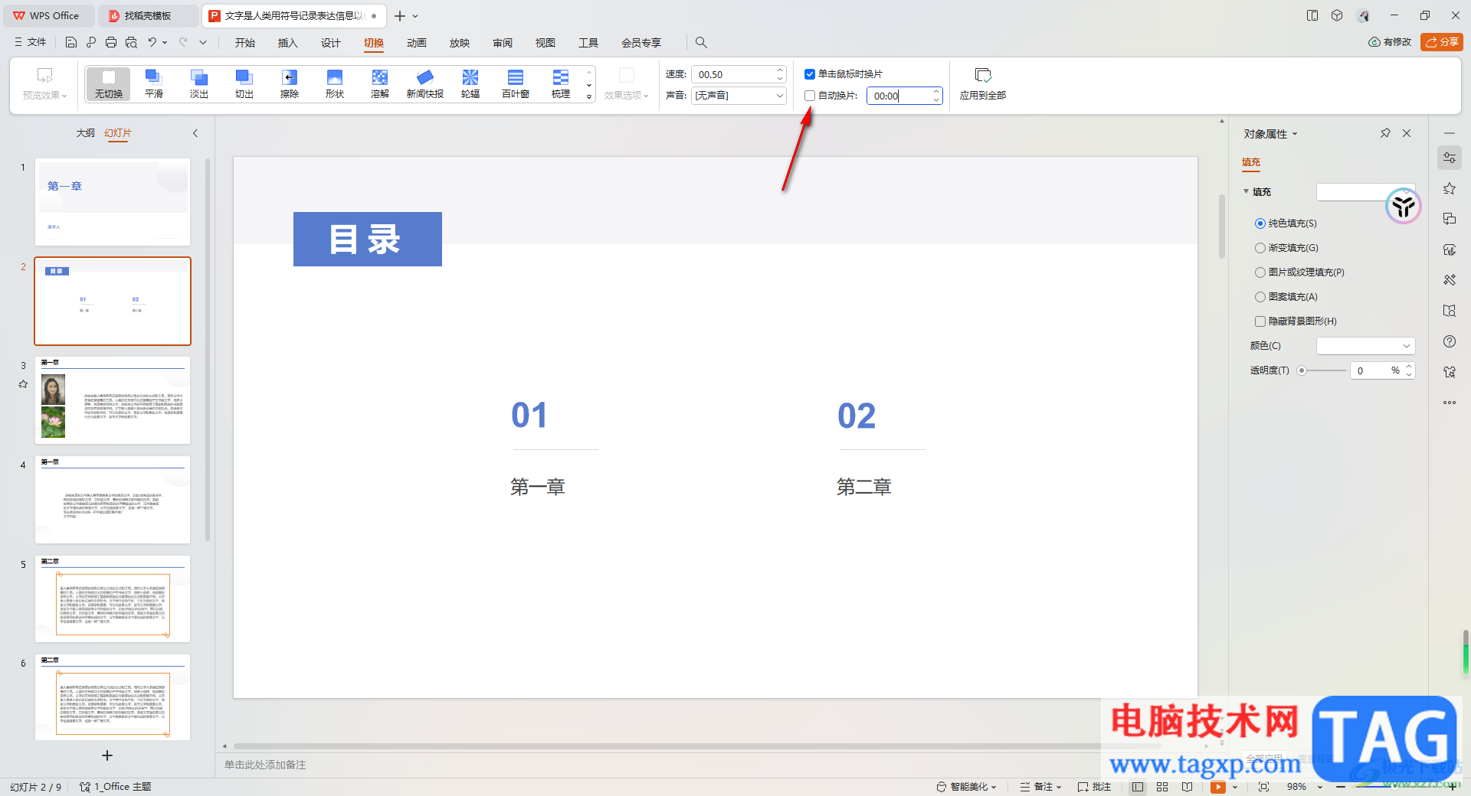Open the quick access toolbar customize arrow
The width and height of the screenshot is (1471, 796).
point(203,43)
